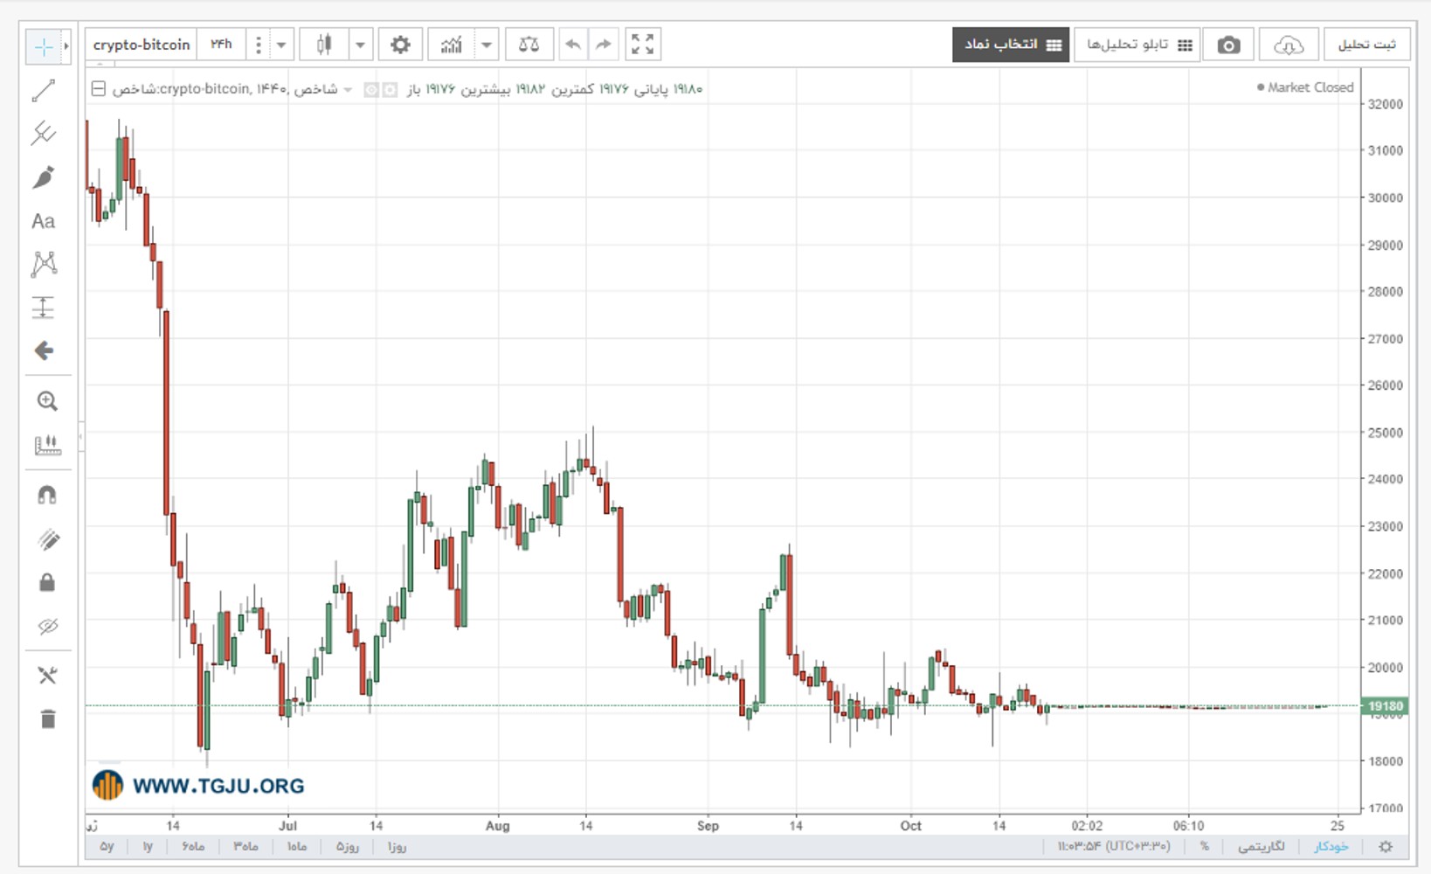The image size is (1431, 874).
Task: Select the brush drawing tool
Action: coord(44,177)
